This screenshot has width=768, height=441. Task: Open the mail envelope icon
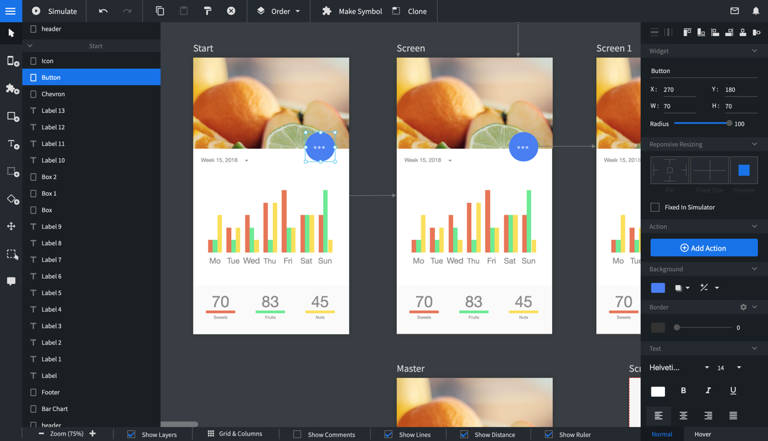(734, 11)
